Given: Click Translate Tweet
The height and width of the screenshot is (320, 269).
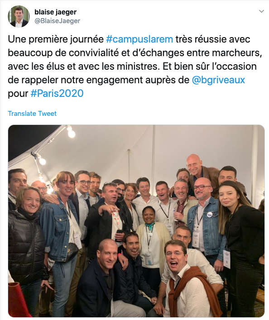Looking at the screenshot, I should point(32,114).
